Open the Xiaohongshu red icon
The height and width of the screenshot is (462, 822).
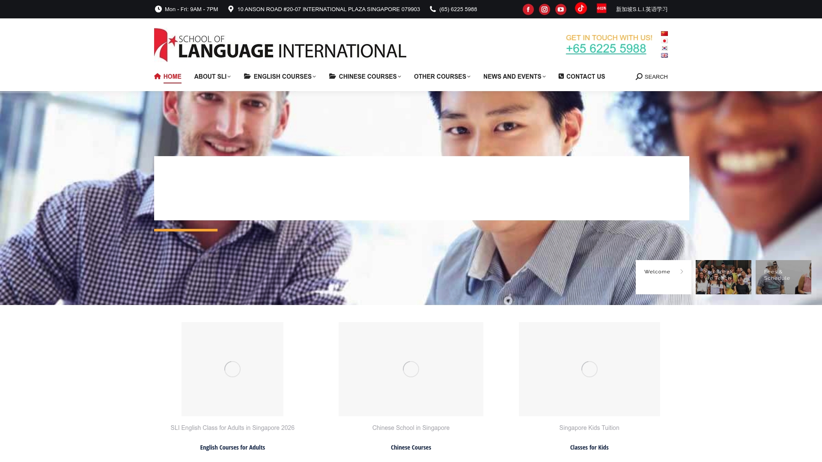601,8
